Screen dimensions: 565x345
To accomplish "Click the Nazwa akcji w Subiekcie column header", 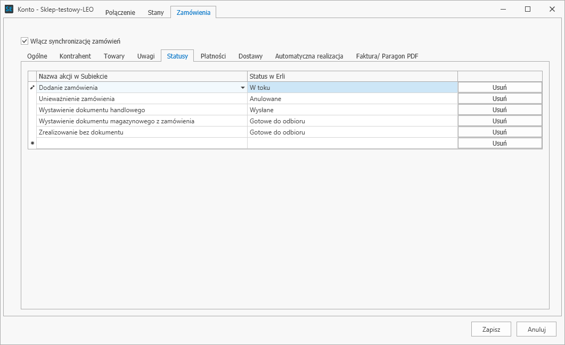I will 142,76.
